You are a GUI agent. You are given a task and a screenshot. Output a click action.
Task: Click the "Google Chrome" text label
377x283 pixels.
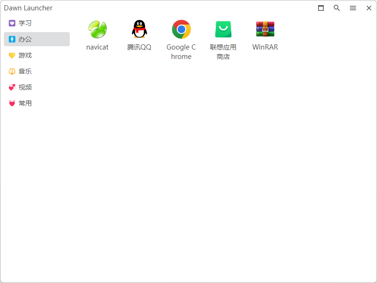(x=181, y=52)
